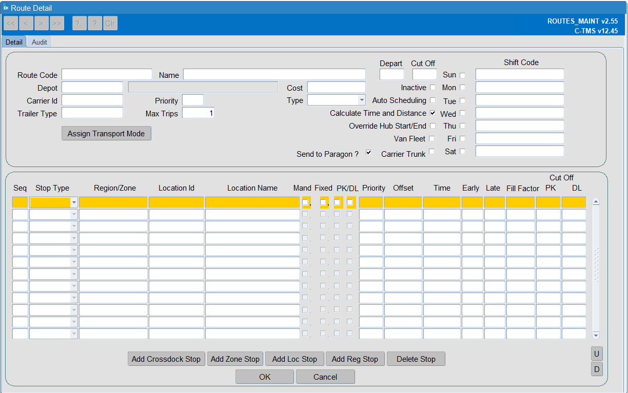Move stop down with the D button
Screen dimensions: 628x393
click(x=597, y=369)
